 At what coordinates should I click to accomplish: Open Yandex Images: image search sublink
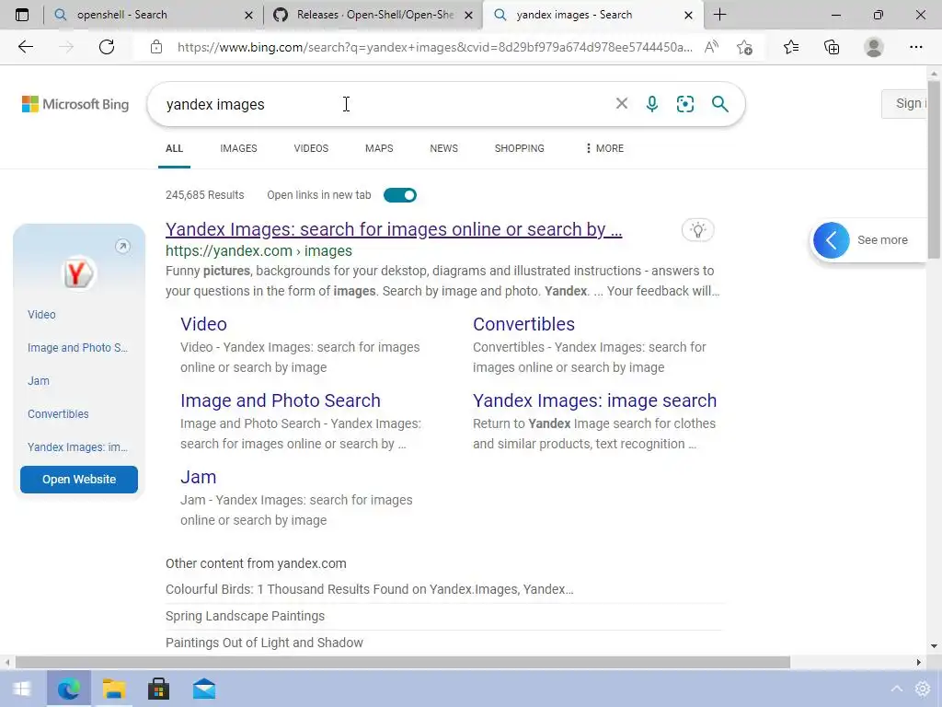(x=595, y=400)
